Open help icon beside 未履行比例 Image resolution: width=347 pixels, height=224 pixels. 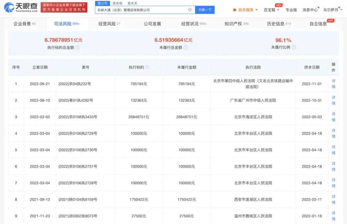pyautogui.click(x=294, y=47)
